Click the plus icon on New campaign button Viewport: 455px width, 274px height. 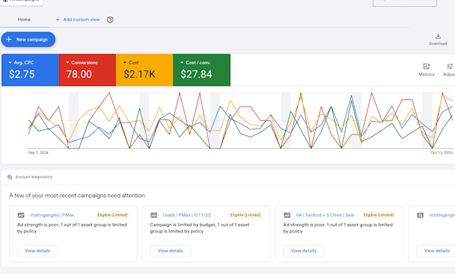[9, 40]
